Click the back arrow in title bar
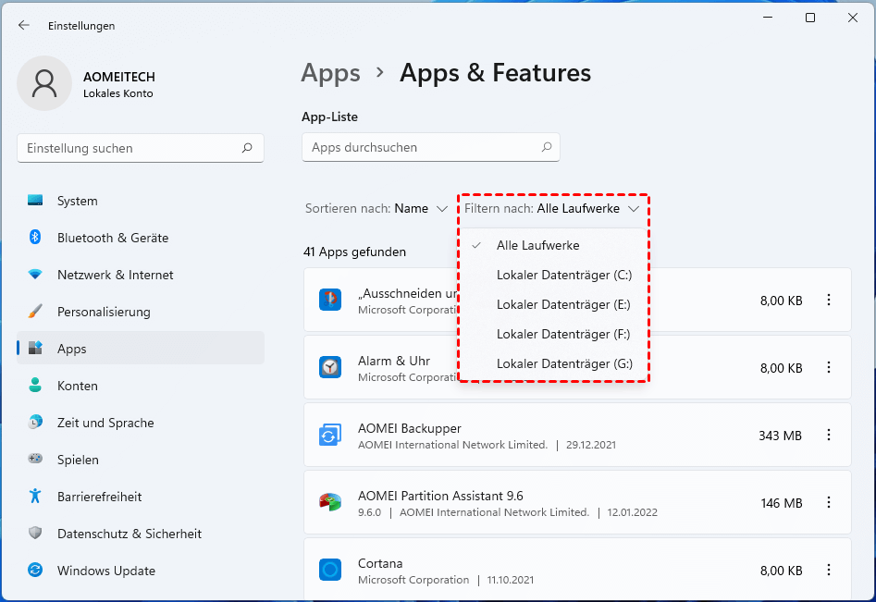876x602 pixels. coord(24,26)
